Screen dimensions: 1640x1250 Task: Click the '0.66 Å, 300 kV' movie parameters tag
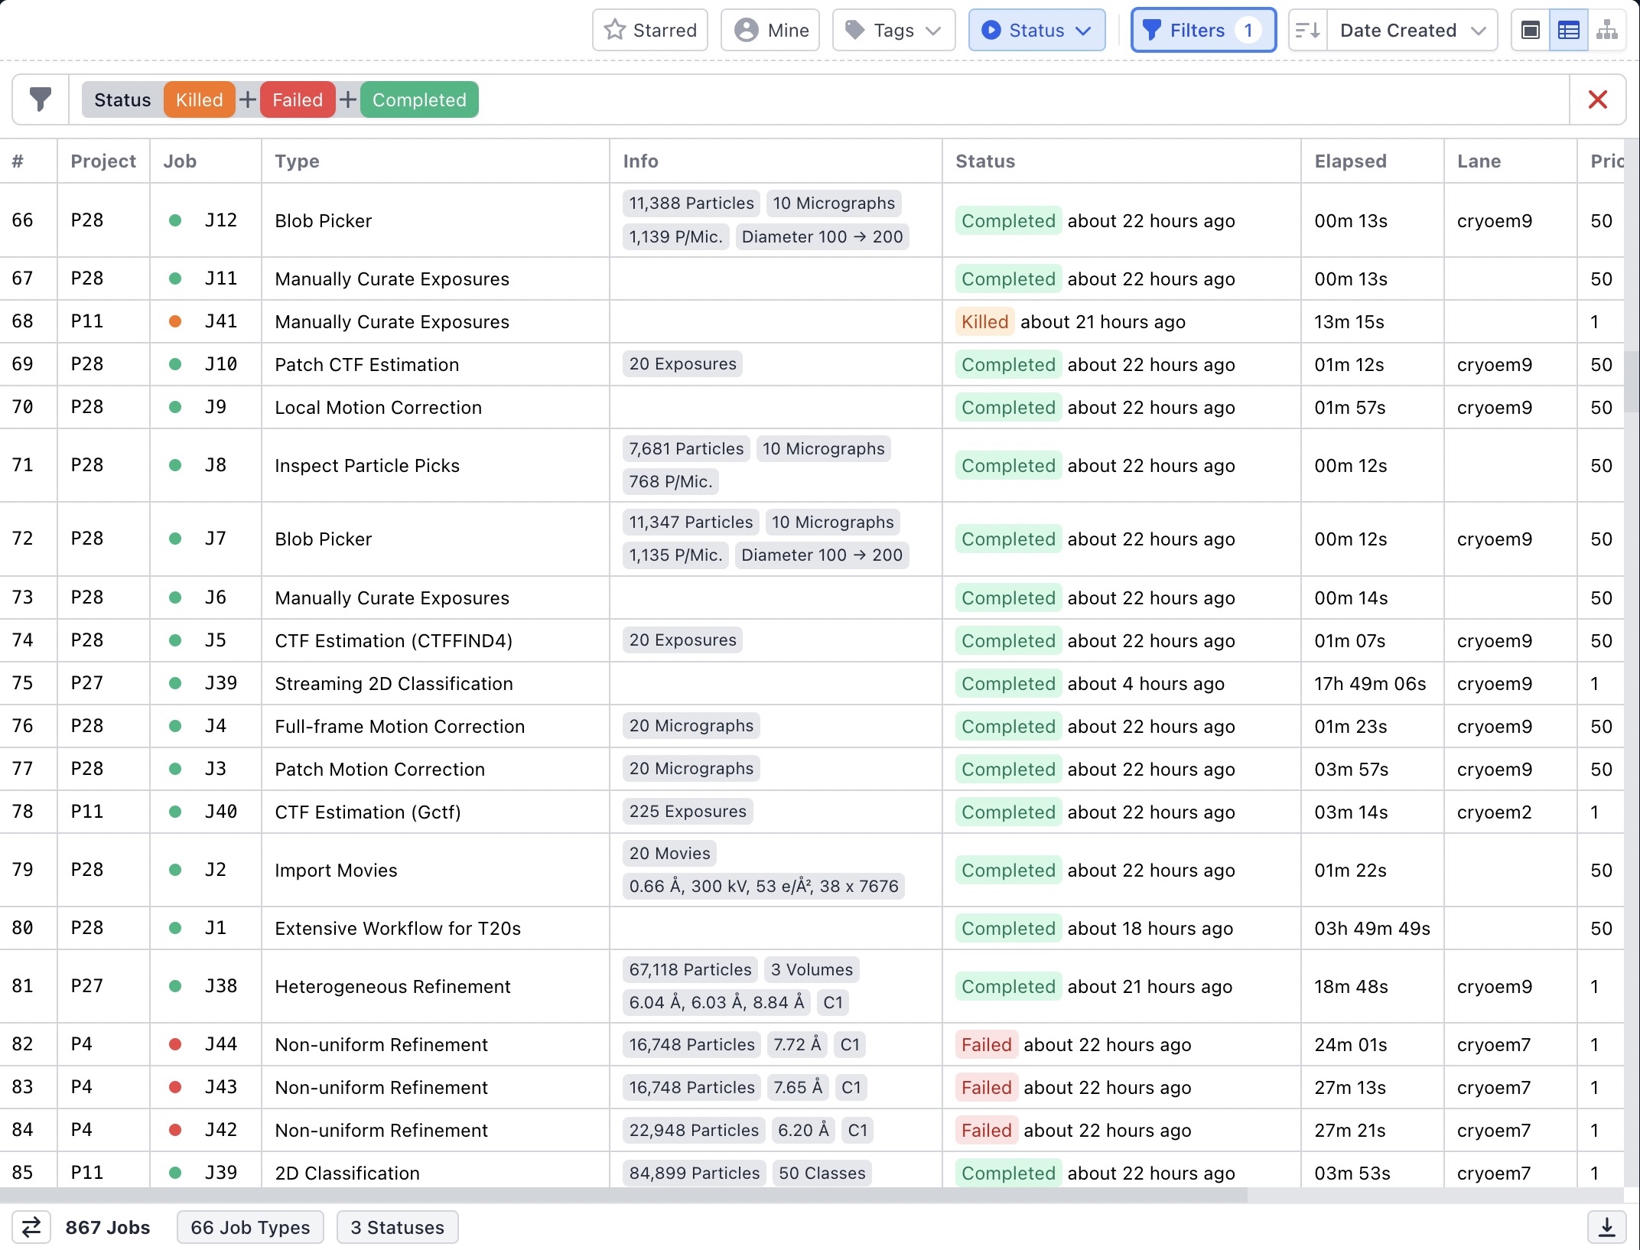tap(763, 887)
